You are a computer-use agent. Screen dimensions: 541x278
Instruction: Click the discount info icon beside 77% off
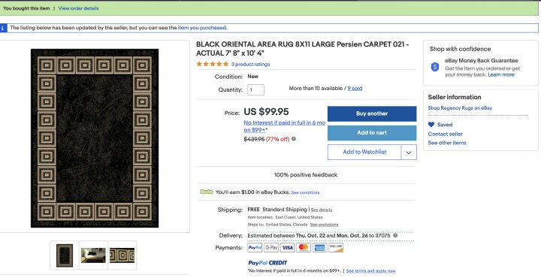[x=294, y=139]
